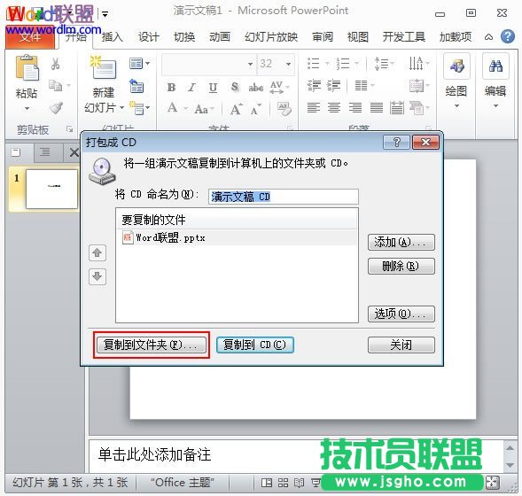Switch to the 切换 tab
522x496 pixels.
click(184, 36)
